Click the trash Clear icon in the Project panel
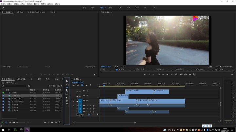Viewport: 236px width, 132px height. coord(60,123)
